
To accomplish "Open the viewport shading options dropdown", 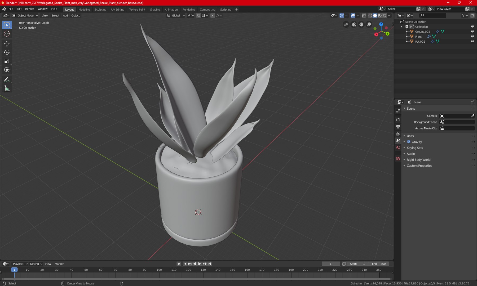I will (x=389, y=16).
